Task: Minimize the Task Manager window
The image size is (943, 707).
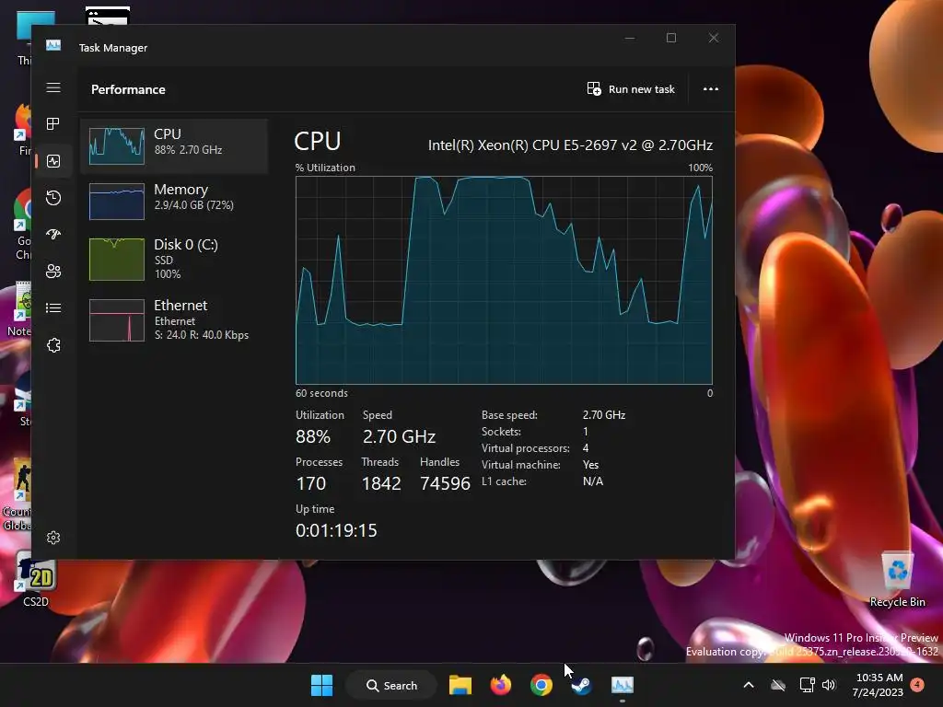Action: click(630, 38)
